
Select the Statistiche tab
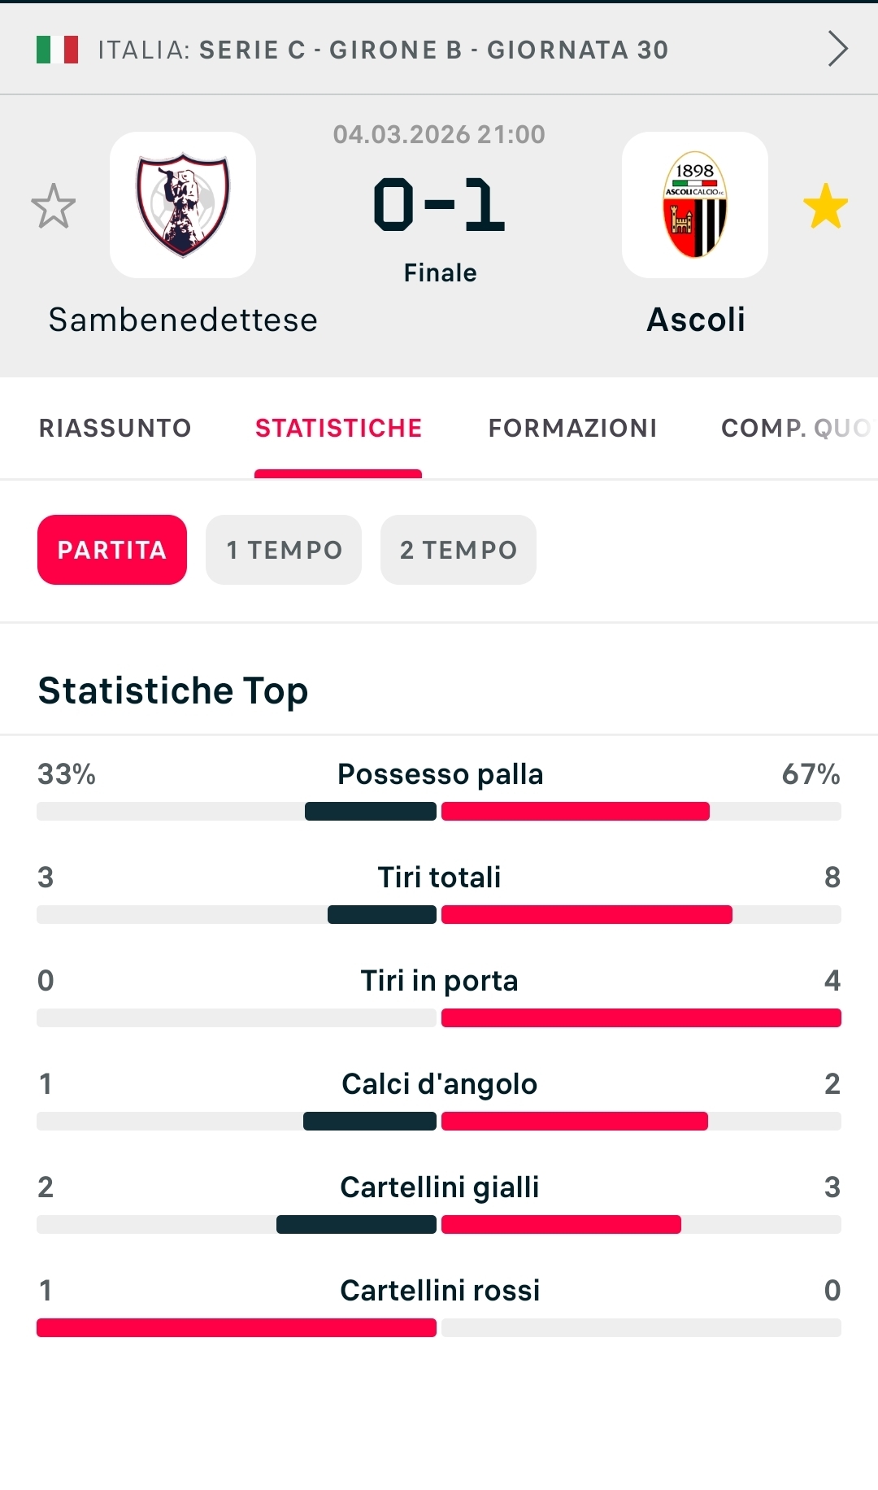coord(338,428)
